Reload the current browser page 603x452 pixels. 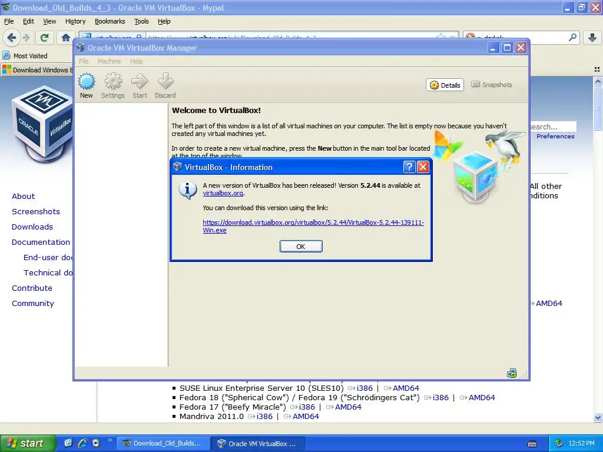(x=45, y=37)
